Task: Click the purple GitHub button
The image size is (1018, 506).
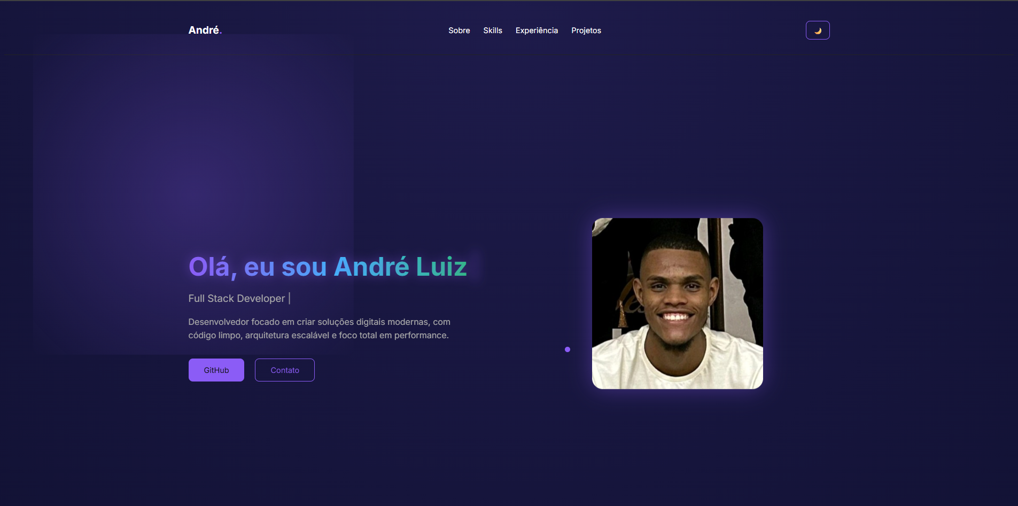Action: [x=216, y=370]
